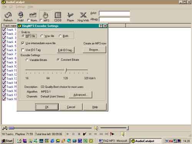Uncheck the Track 1 checkbox
The width and height of the screenshot is (192, 144).
pos(4,30)
